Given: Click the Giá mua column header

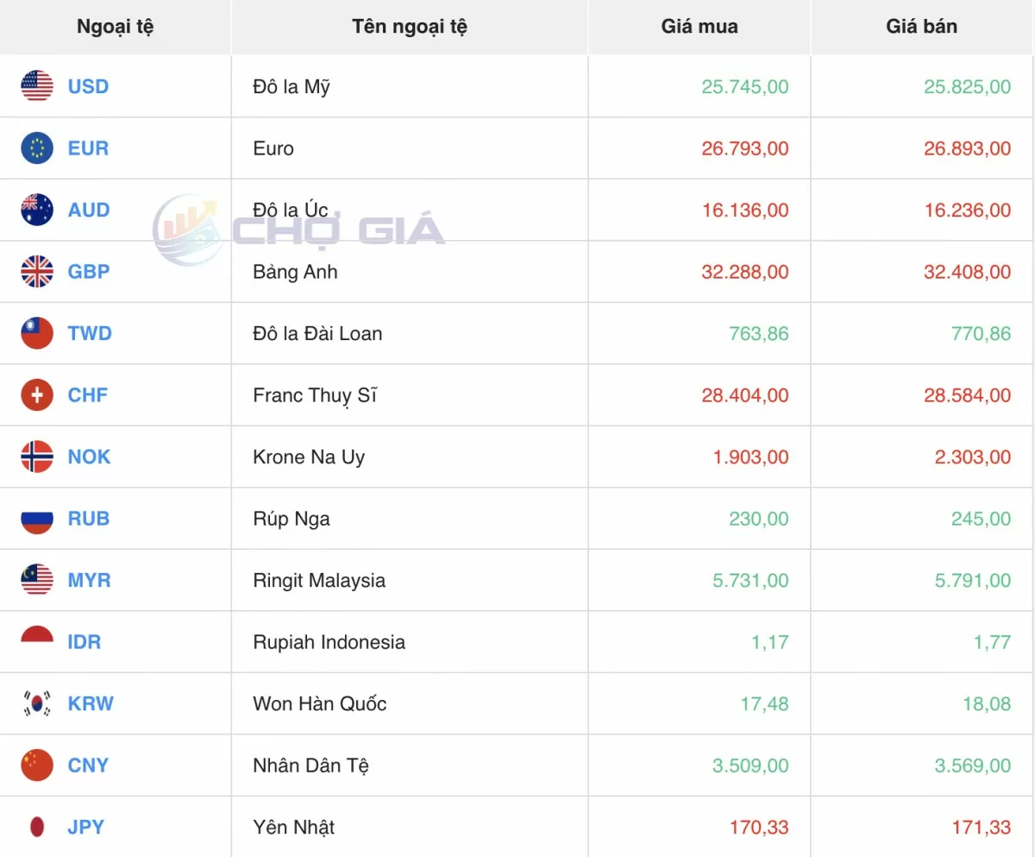Looking at the screenshot, I should coord(699,27).
